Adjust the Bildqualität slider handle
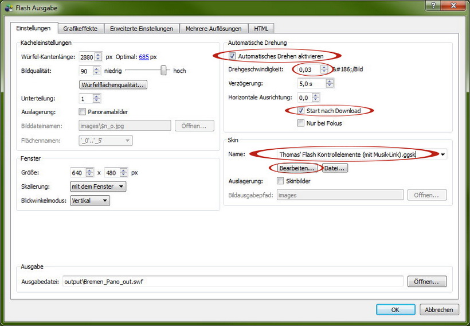This screenshot has width=470, height=326. pyautogui.click(x=164, y=71)
